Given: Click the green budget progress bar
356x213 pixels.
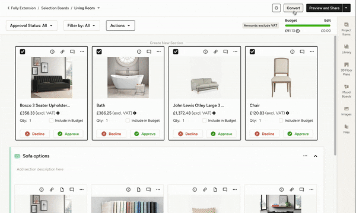Looking at the screenshot, I should (x=307, y=25).
